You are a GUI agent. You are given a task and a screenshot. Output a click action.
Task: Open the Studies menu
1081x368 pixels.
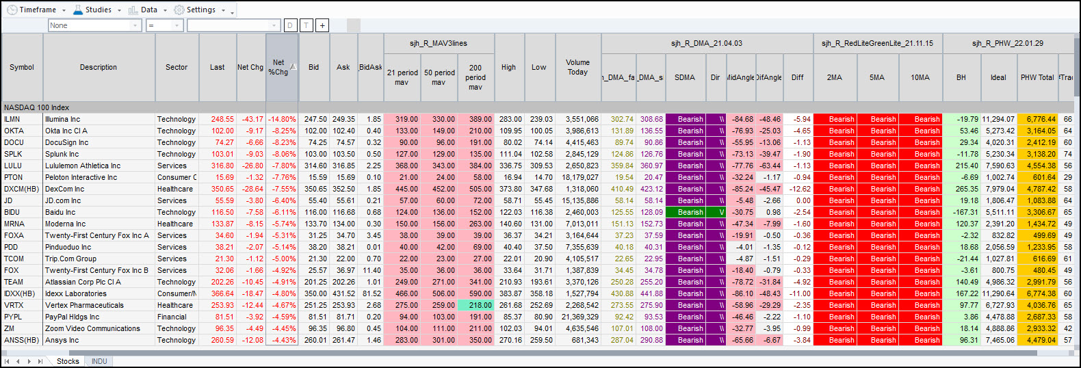(97, 10)
